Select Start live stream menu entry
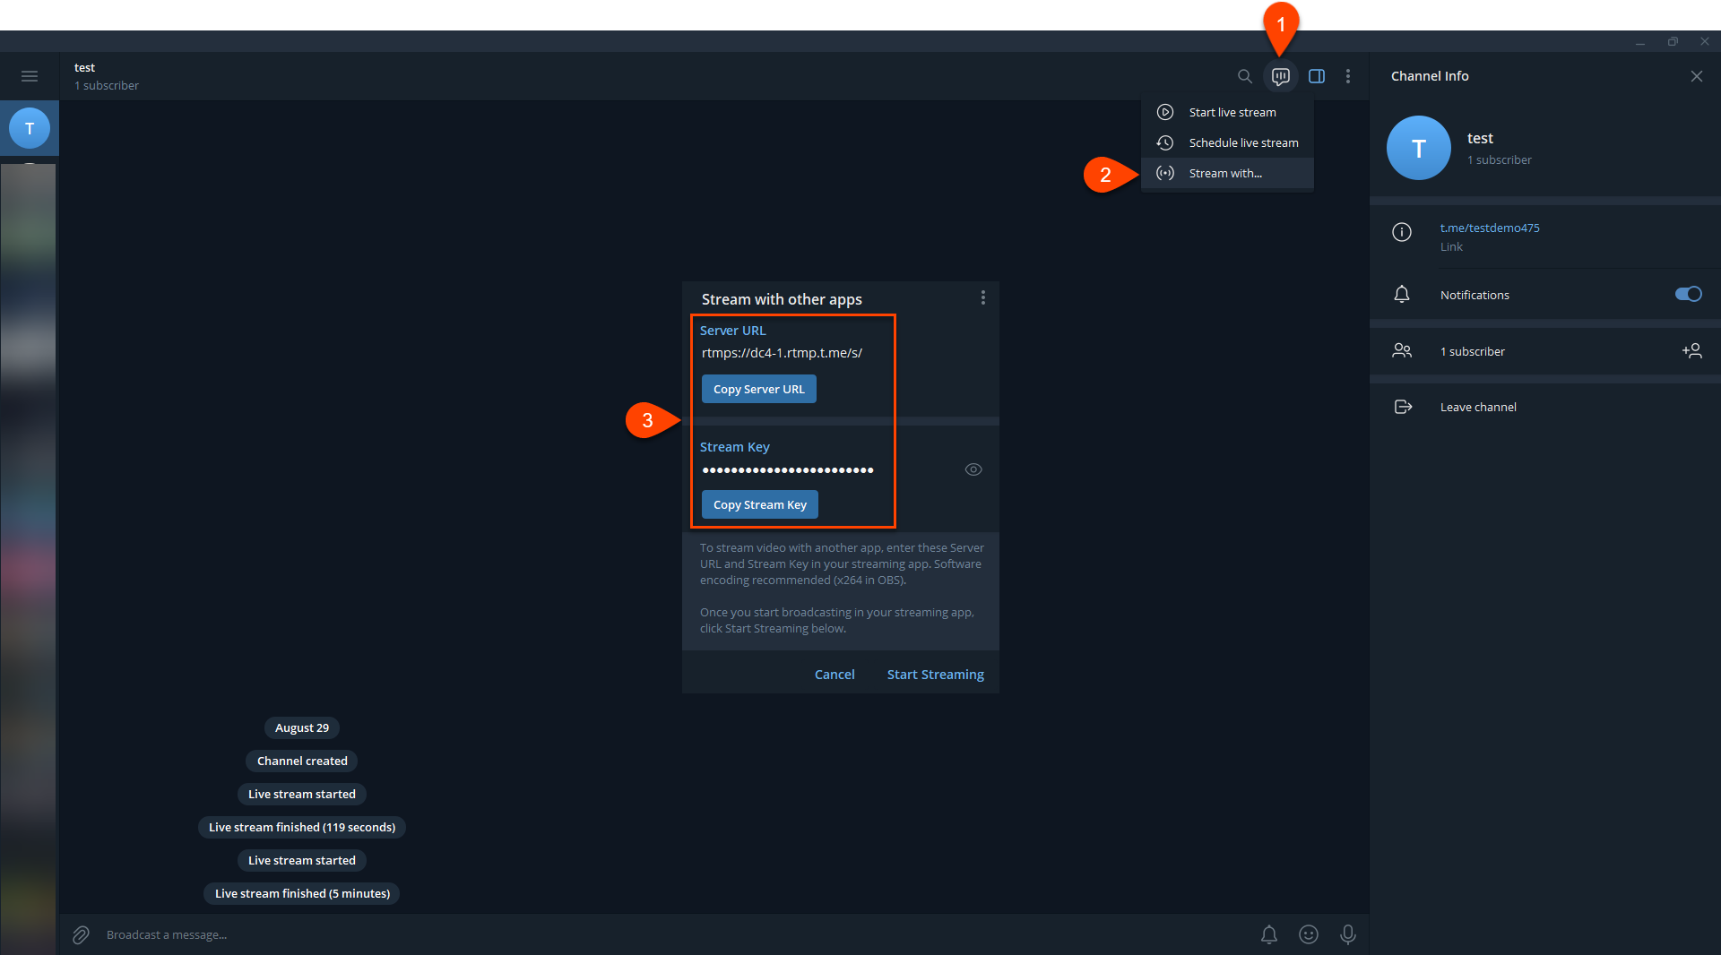 pos(1227,112)
